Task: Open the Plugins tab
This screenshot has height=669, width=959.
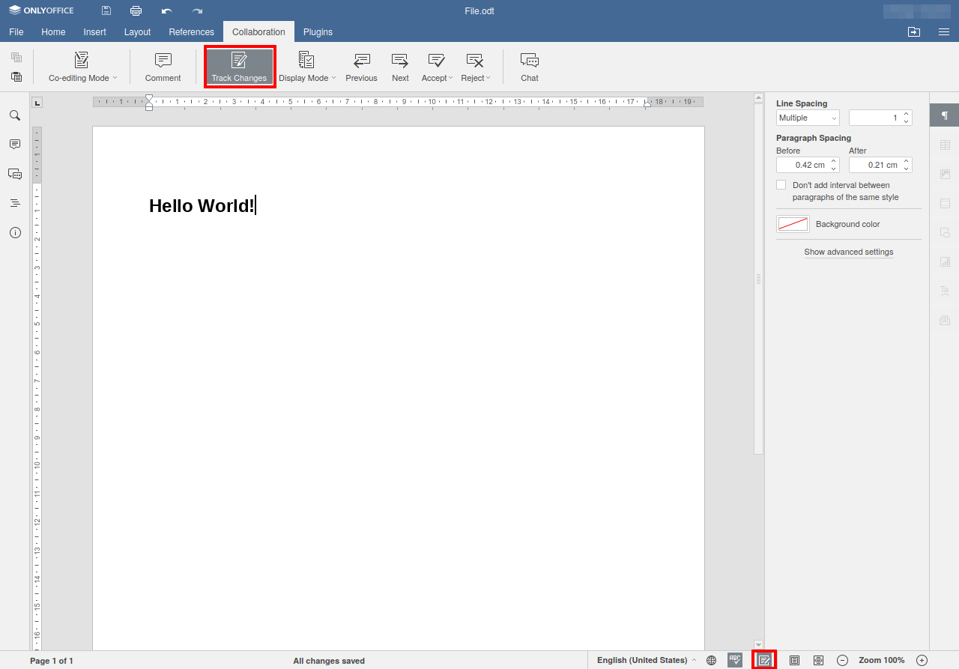Action: click(x=318, y=32)
